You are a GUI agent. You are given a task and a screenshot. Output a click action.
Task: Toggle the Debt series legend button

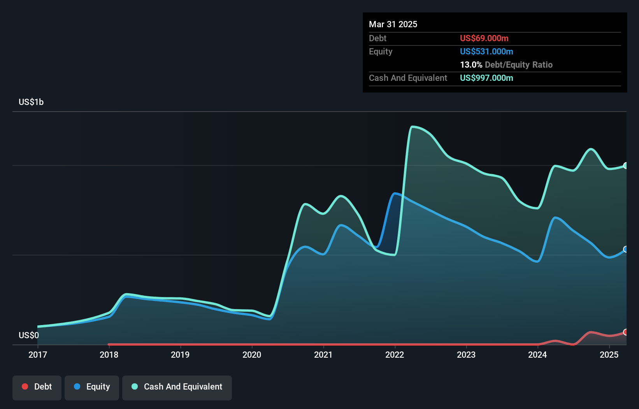37,388
